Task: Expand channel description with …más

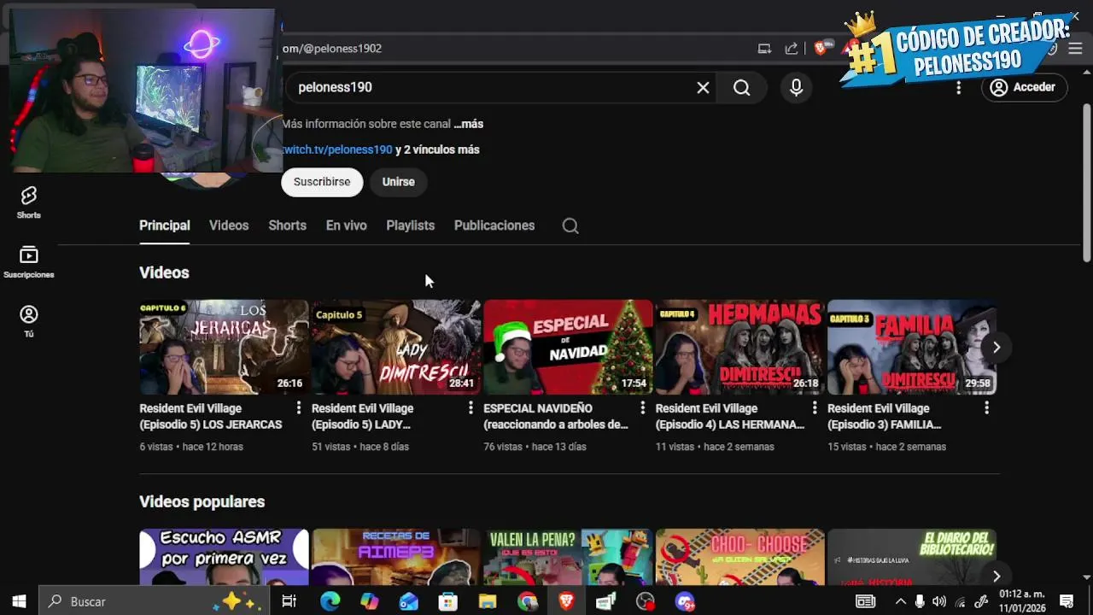Action: [x=468, y=124]
